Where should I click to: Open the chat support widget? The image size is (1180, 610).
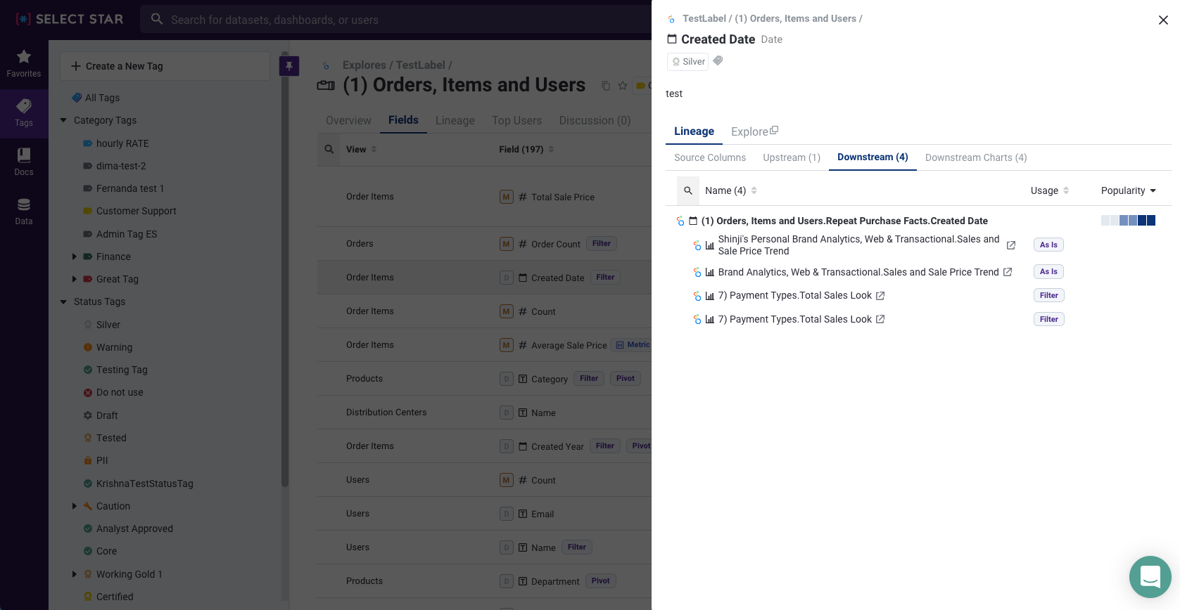pyautogui.click(x=1150, y=577)
